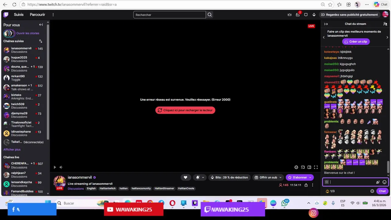Image resolution: width=391 pixels, height=220 pixels.
Task: Open the Prime loot crown icon
Action: [290, 15]
